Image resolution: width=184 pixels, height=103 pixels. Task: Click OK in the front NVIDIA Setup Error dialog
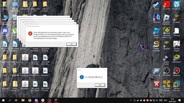(x=72, y=44)
